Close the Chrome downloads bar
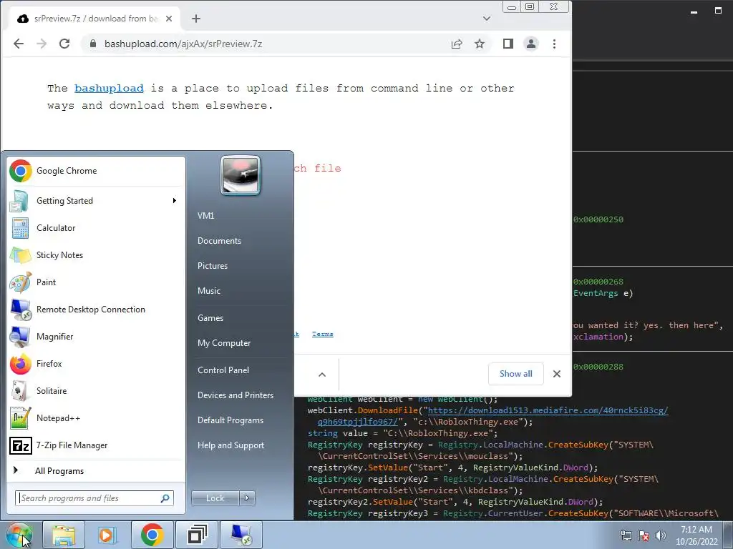The image size is (733, 549). tap(557, 374)
